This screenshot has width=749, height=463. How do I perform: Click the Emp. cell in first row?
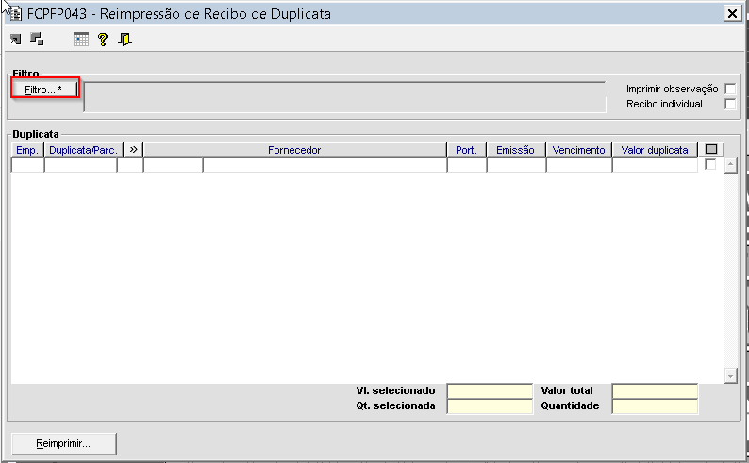pyautogui.click(x=27, y=165)
